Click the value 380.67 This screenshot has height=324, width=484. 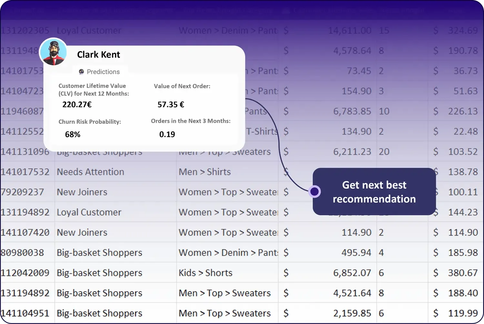pyautogui.click(x=463, y=273)
